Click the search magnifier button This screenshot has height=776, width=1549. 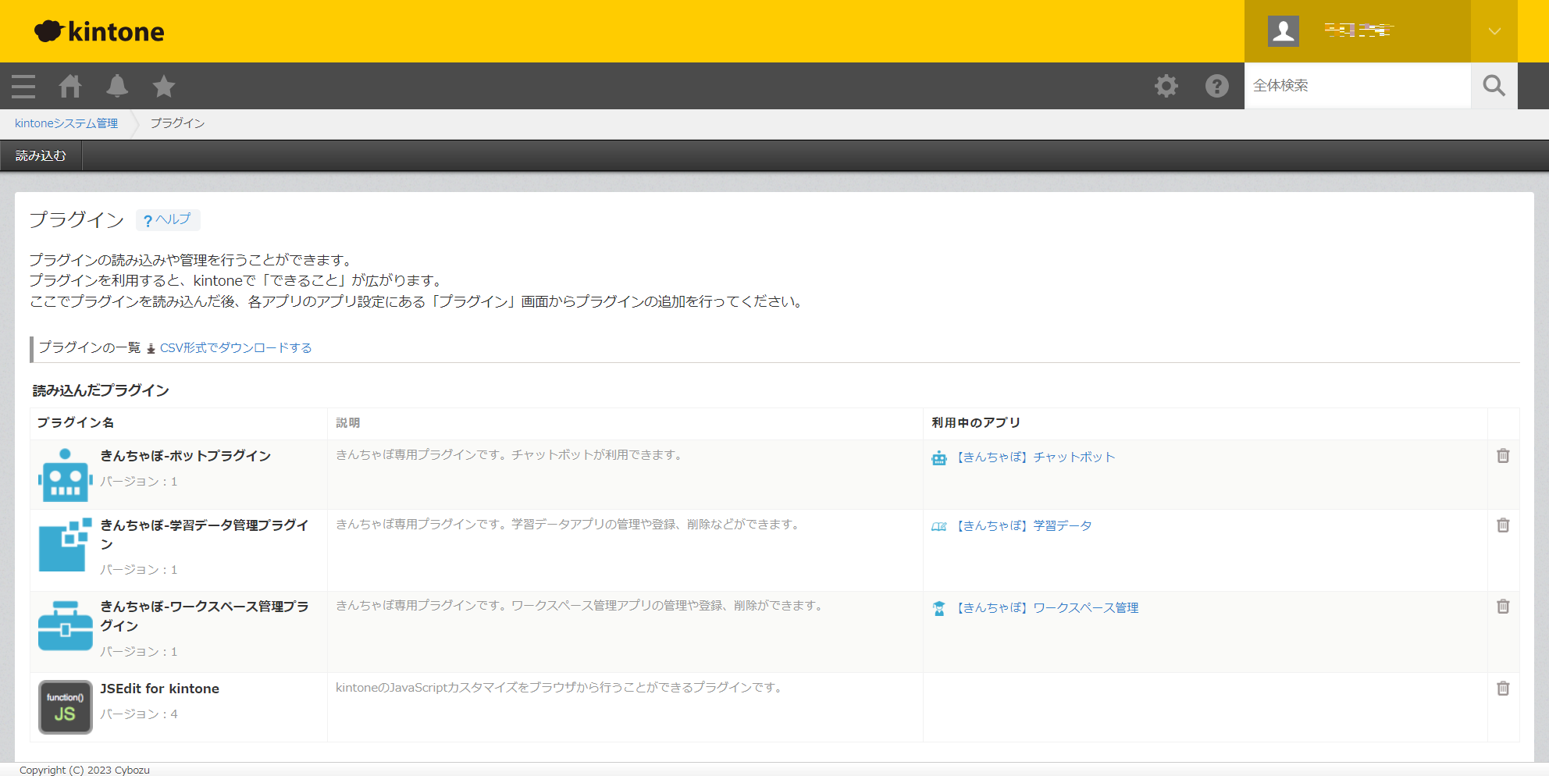click(x=1494, y=86)
